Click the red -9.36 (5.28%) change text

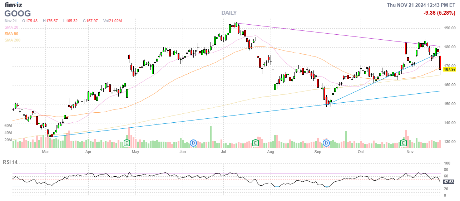point(439,13)
